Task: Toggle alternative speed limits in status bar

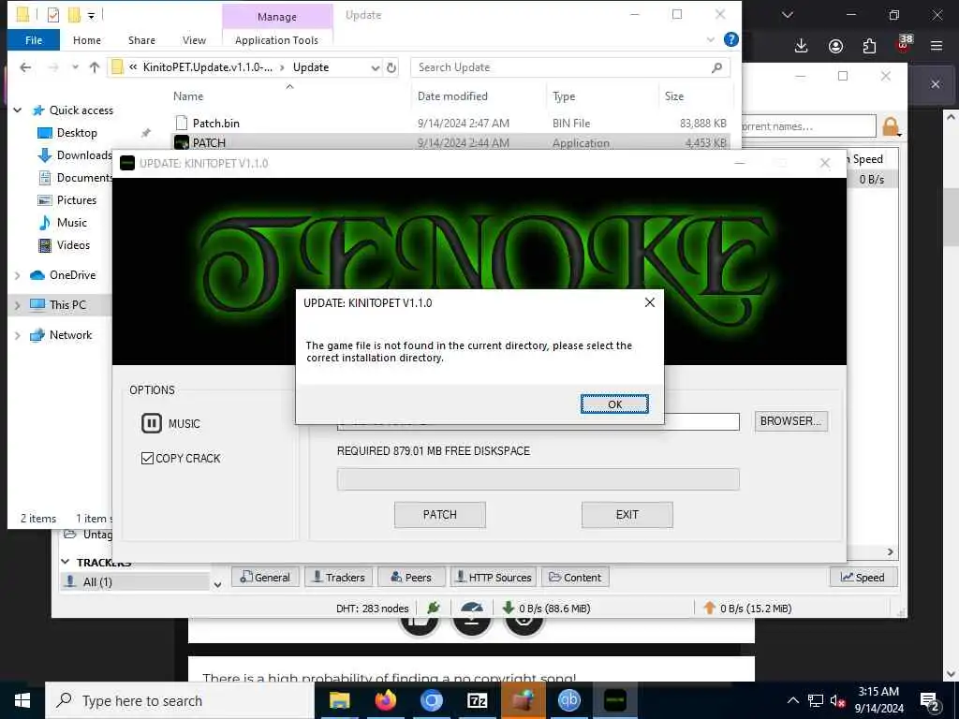Action: point(472,609)
